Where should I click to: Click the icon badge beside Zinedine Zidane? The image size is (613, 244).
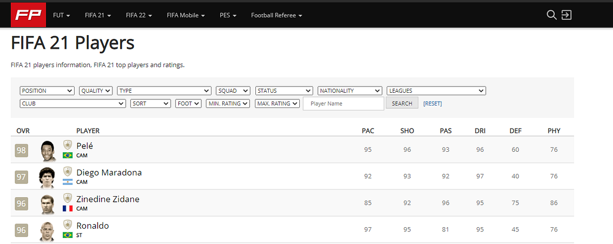tap(67, 198)
